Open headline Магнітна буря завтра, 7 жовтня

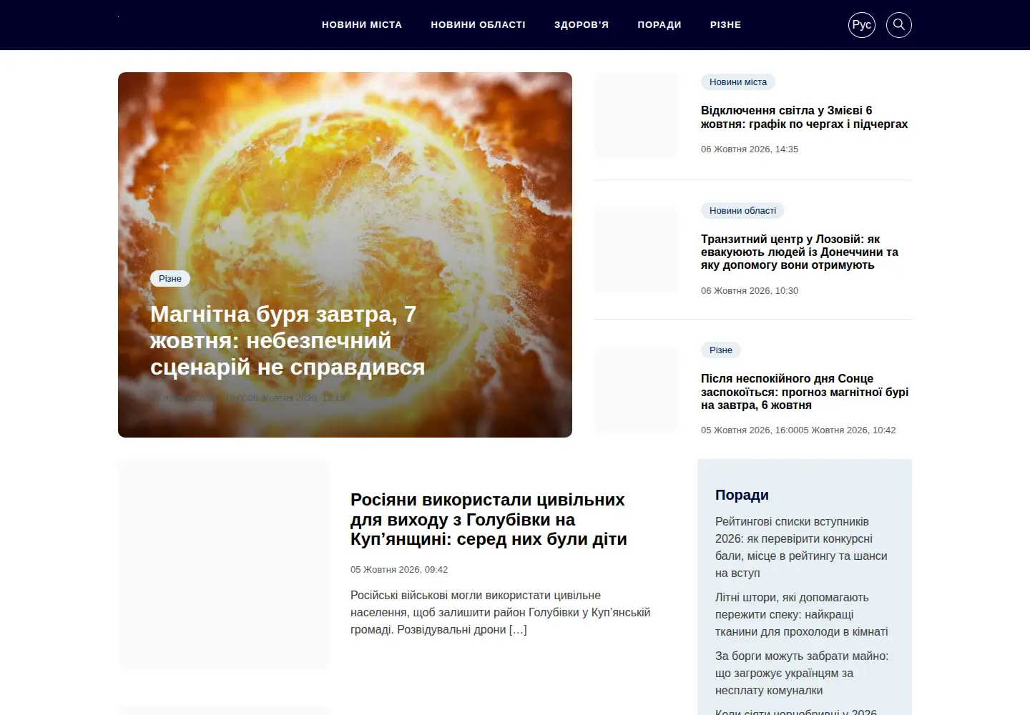click(x=288, y=340)
